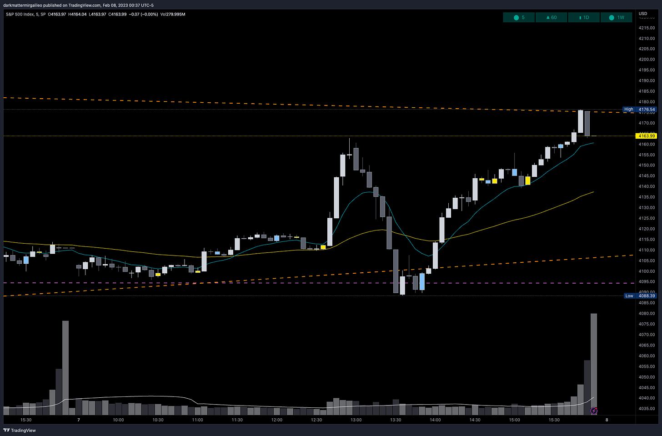Click the −0.07 (−0.00%) change value
The width and height of the screenshot is (662, 436).
click(x=143, y=14)
